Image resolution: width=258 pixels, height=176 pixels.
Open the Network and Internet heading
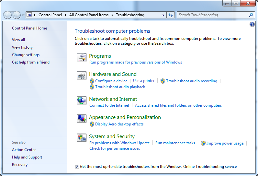pos(113,99)
